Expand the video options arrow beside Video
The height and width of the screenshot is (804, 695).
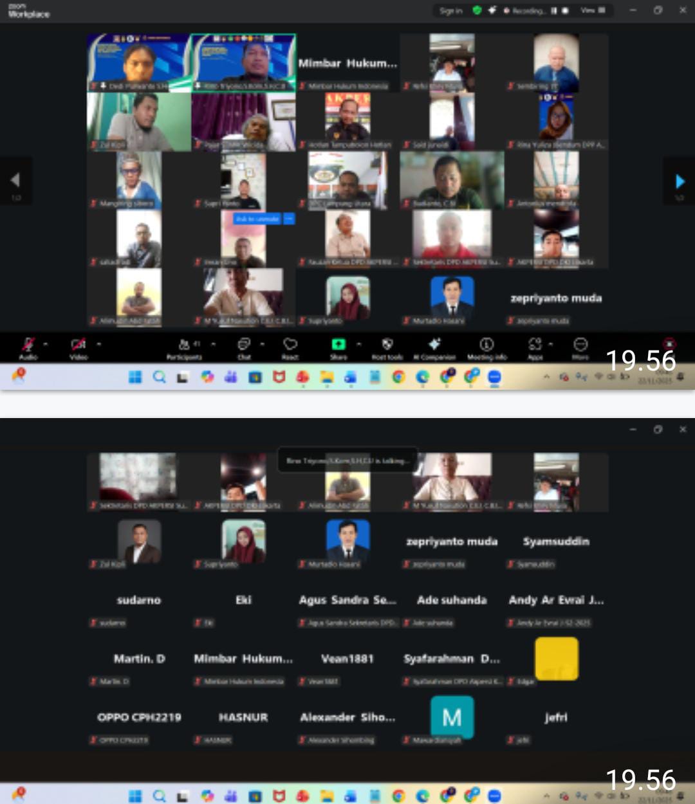tap(98, 344)
